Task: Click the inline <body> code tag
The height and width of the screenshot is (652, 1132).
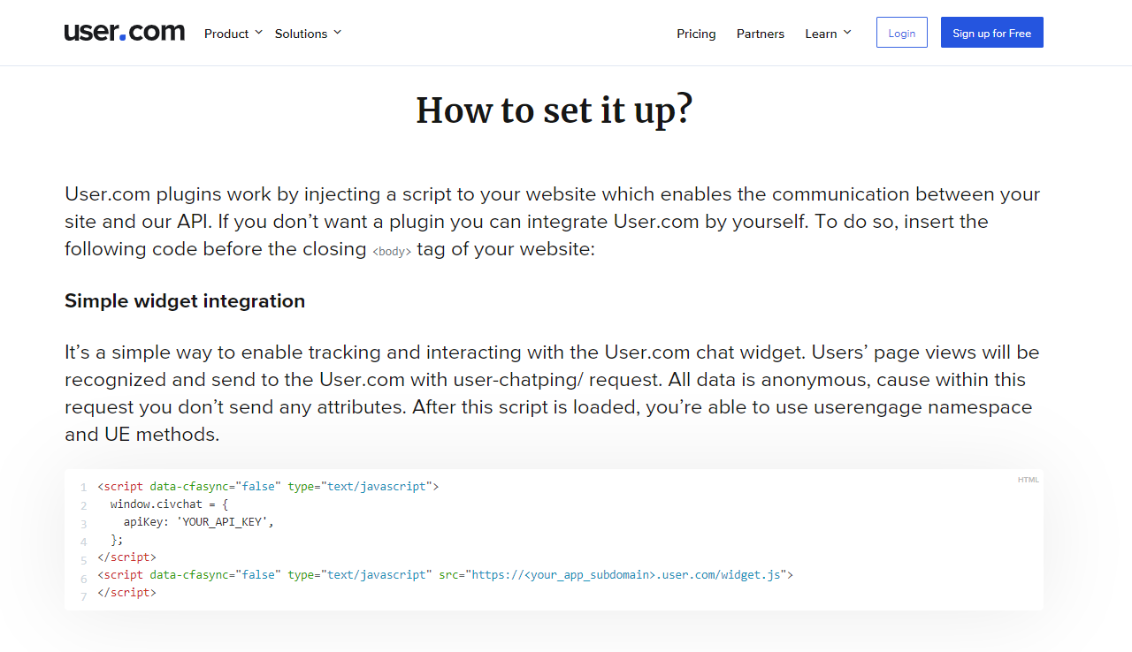Action: (392, 251)
